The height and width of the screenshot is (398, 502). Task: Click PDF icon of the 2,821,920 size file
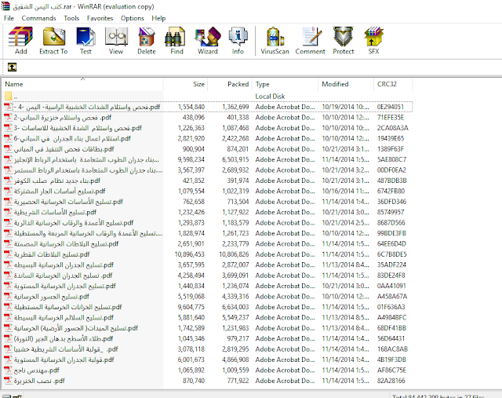[8, 138]
